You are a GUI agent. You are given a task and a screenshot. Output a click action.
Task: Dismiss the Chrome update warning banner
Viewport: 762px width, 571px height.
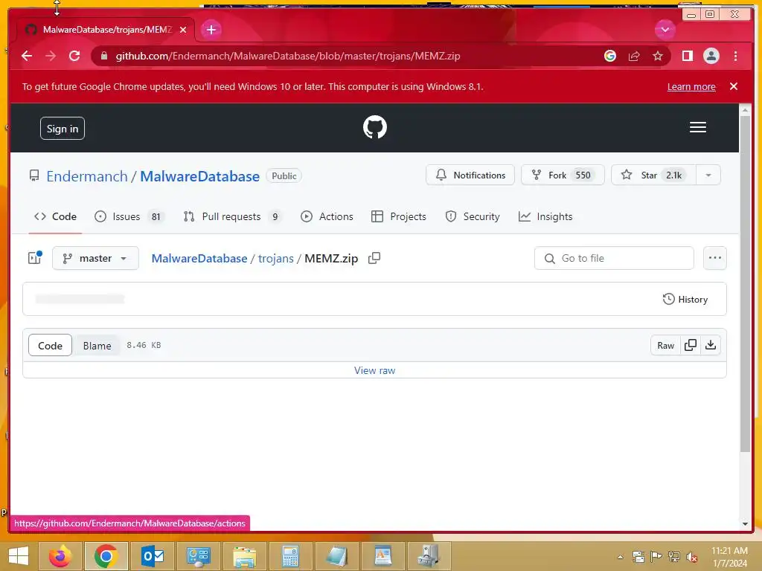pos(734,86)
